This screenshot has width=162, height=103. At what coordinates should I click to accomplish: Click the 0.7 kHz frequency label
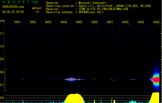(2, 85)
